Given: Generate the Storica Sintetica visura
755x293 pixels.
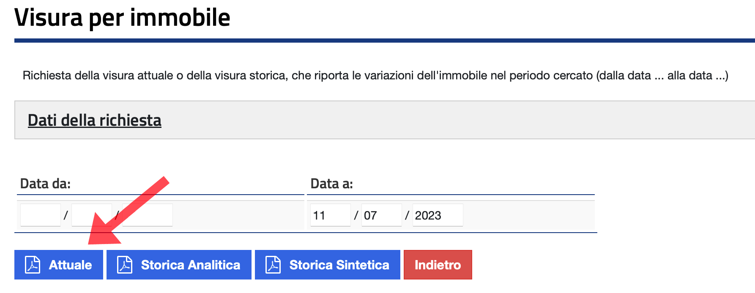Looking at the screenshot, I should [328, 265].
